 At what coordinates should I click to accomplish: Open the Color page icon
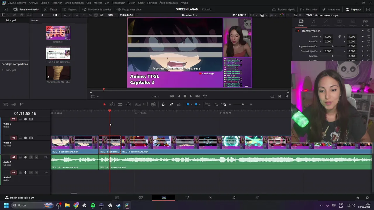point(210,197)
